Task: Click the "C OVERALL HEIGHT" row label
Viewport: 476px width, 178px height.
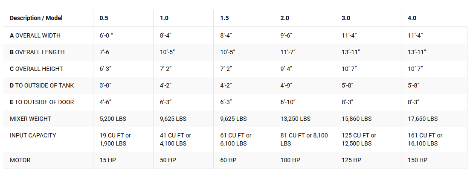Action: (36, 69)
